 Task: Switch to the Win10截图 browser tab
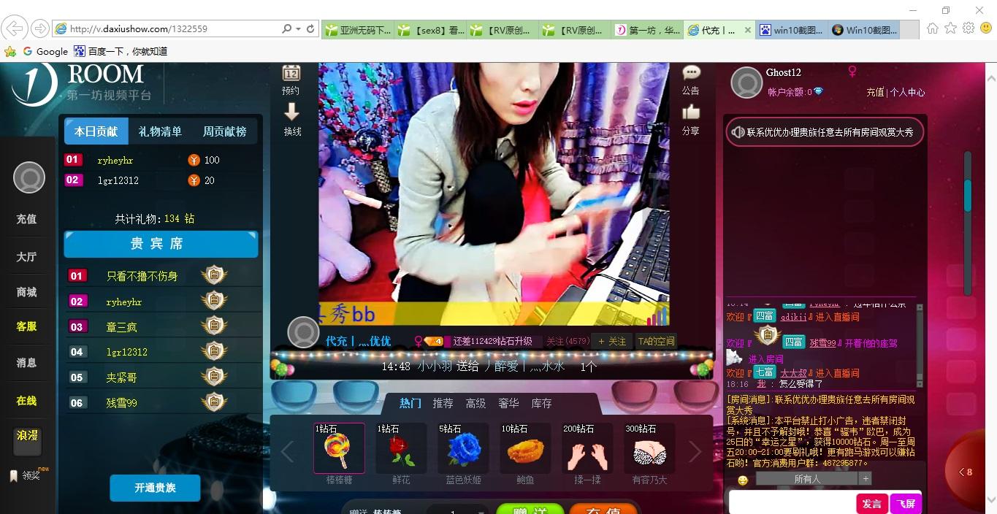pyautogui.click(x=865, y=30)
